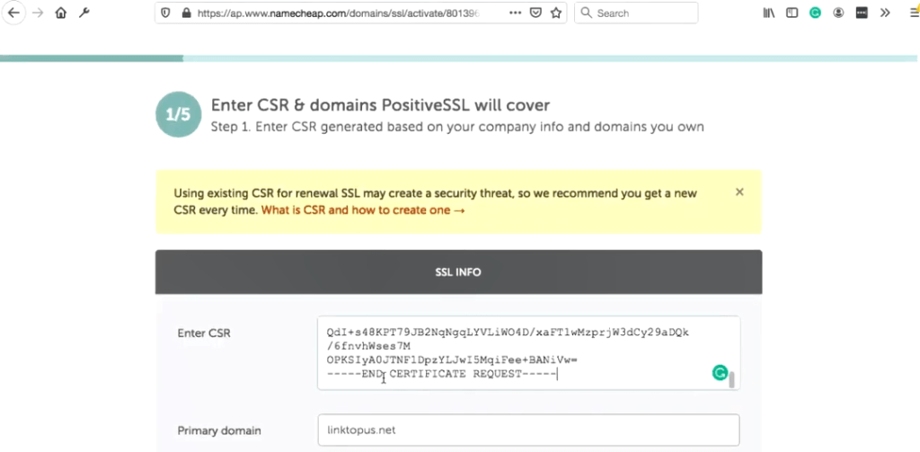The width and height of the screenshot is (920, 452).
Task: Click the 1/5 step indicator circle
Action: (179, 114)
